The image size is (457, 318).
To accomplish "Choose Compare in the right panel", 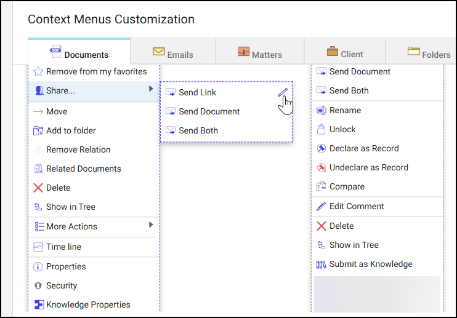I will coord(377,186).
